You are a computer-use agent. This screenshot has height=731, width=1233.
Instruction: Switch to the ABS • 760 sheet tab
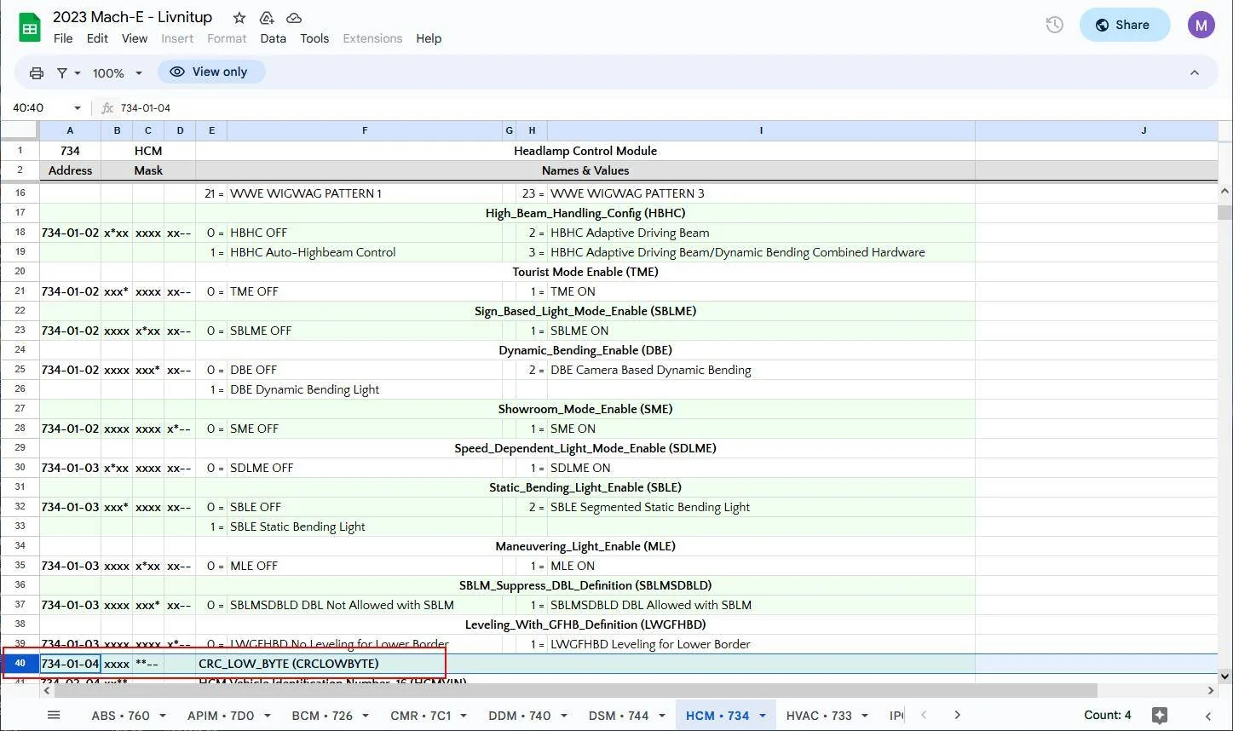(120, 716)
